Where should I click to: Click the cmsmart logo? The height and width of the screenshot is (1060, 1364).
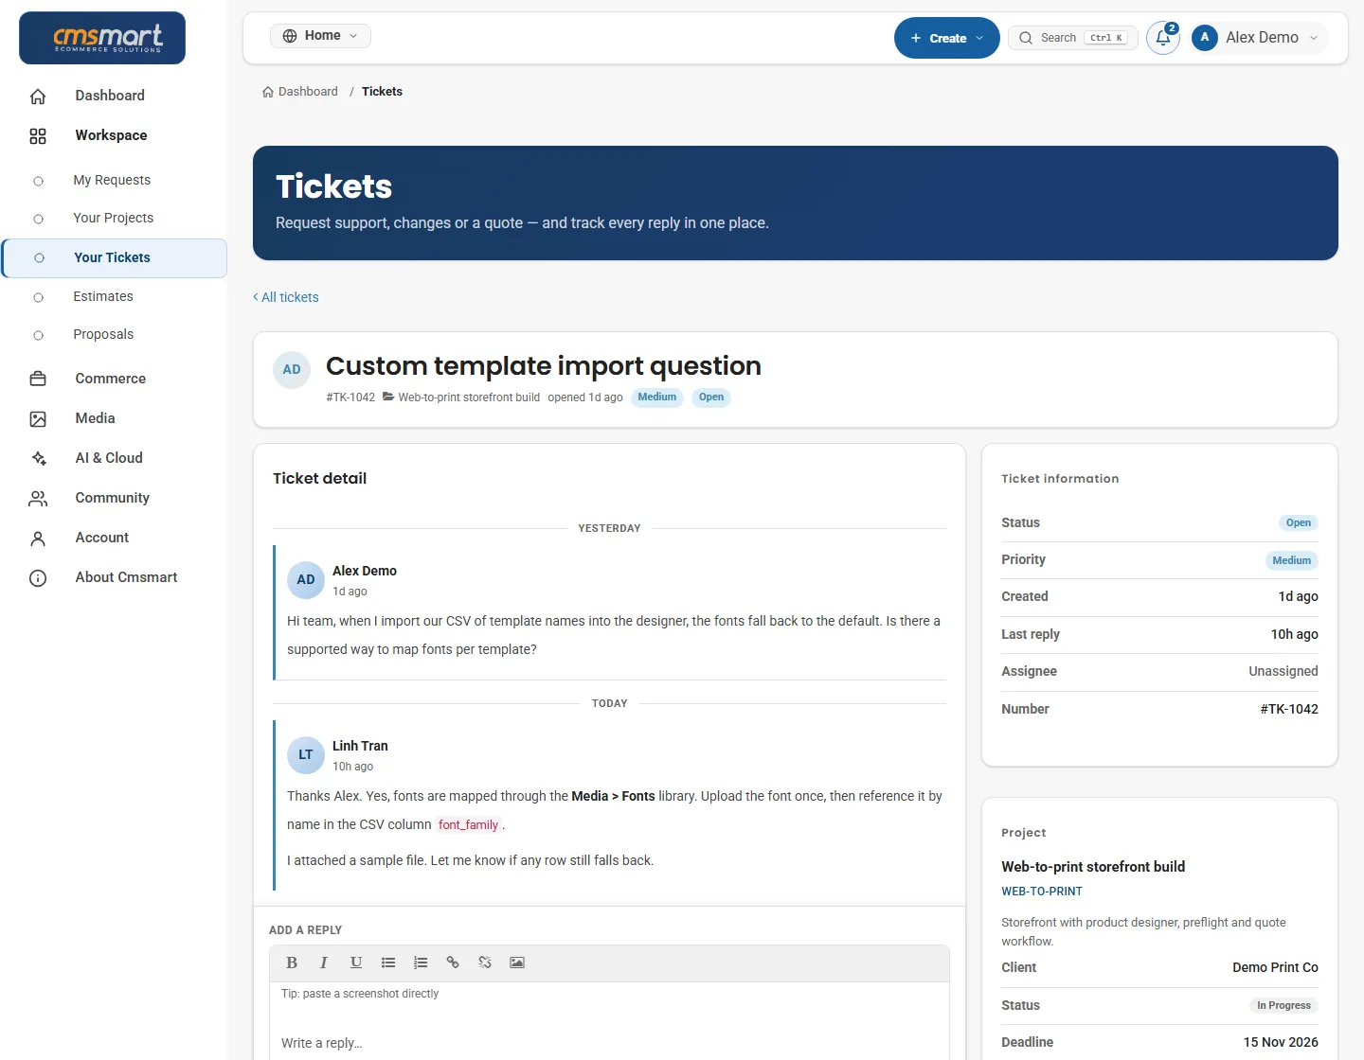[x=102, y=38]
